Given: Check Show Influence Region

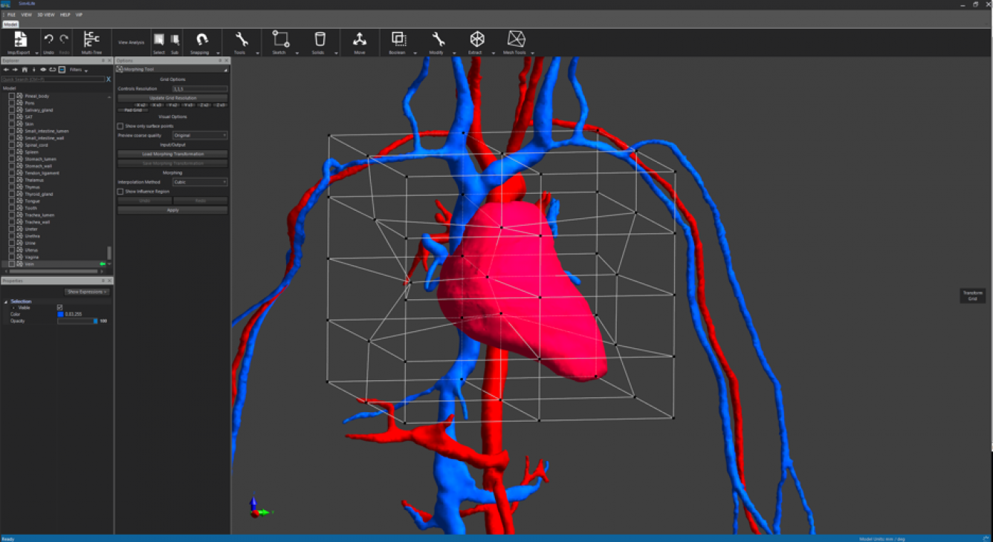Looking at the screenshot, I should 120,191.
